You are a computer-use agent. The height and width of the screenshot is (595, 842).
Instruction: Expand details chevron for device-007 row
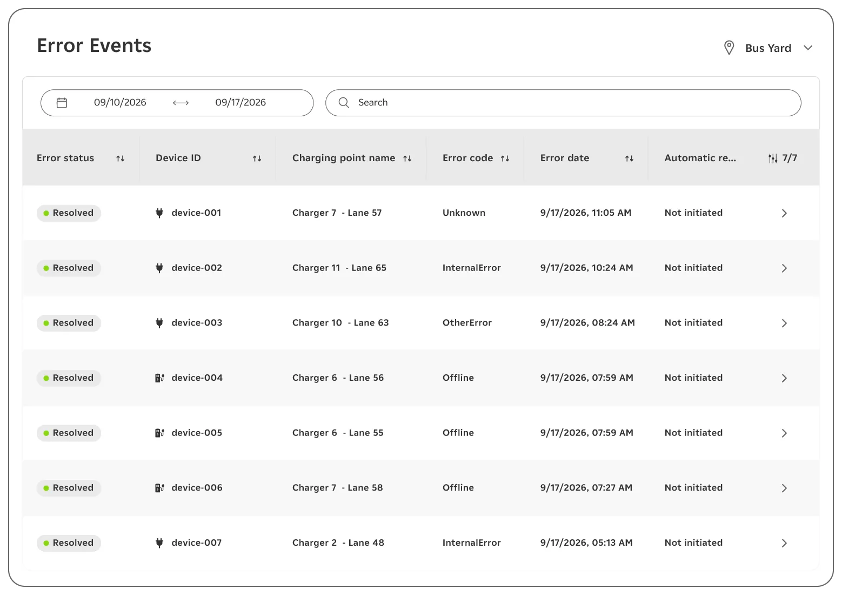pyautogui.click(x=784, y=543)
